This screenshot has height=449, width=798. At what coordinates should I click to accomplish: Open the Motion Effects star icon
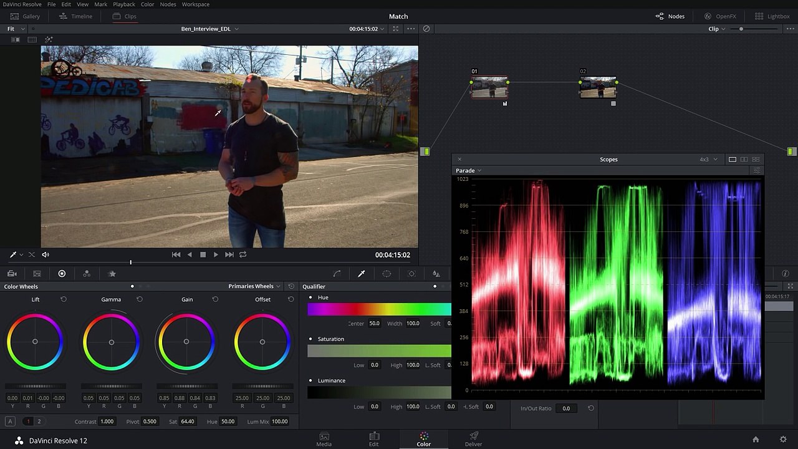point(112,274)
